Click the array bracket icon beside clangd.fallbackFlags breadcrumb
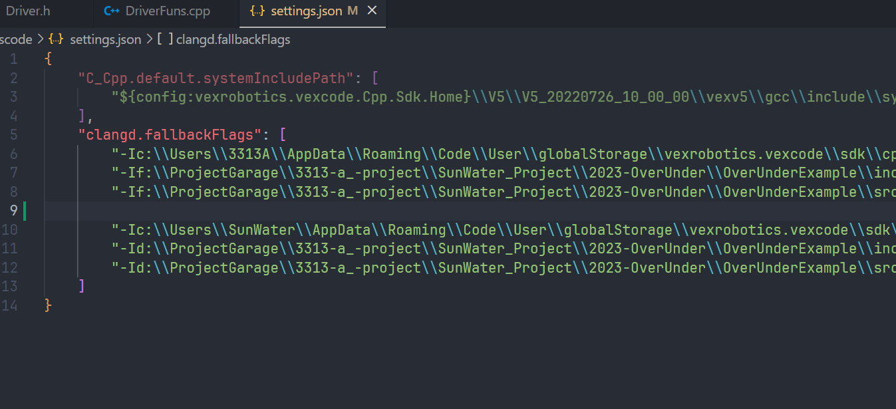Viewport: 896px width, 409px height. [165, 39]
